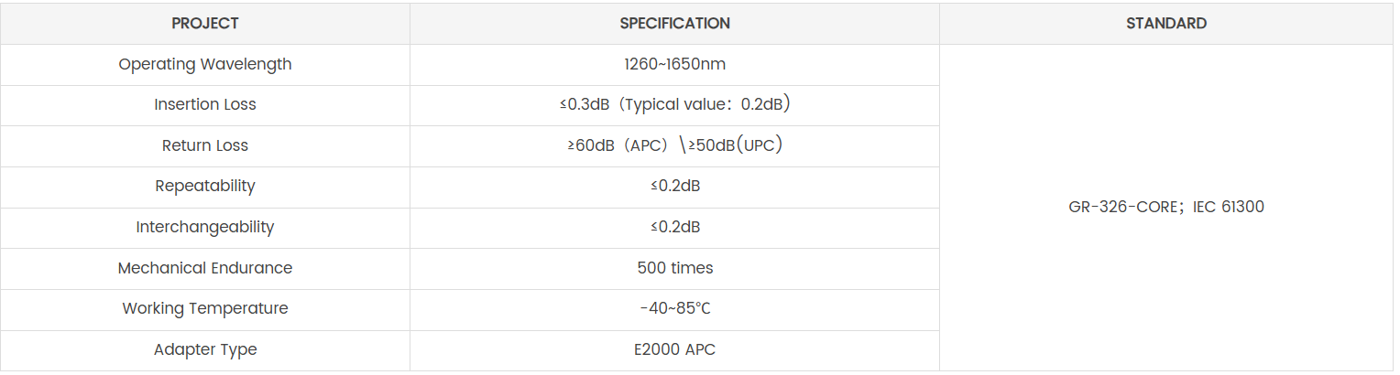Select the Insertion Loss label
The width and height of the screenshot is (1400, 375).
tap(205, 104)
